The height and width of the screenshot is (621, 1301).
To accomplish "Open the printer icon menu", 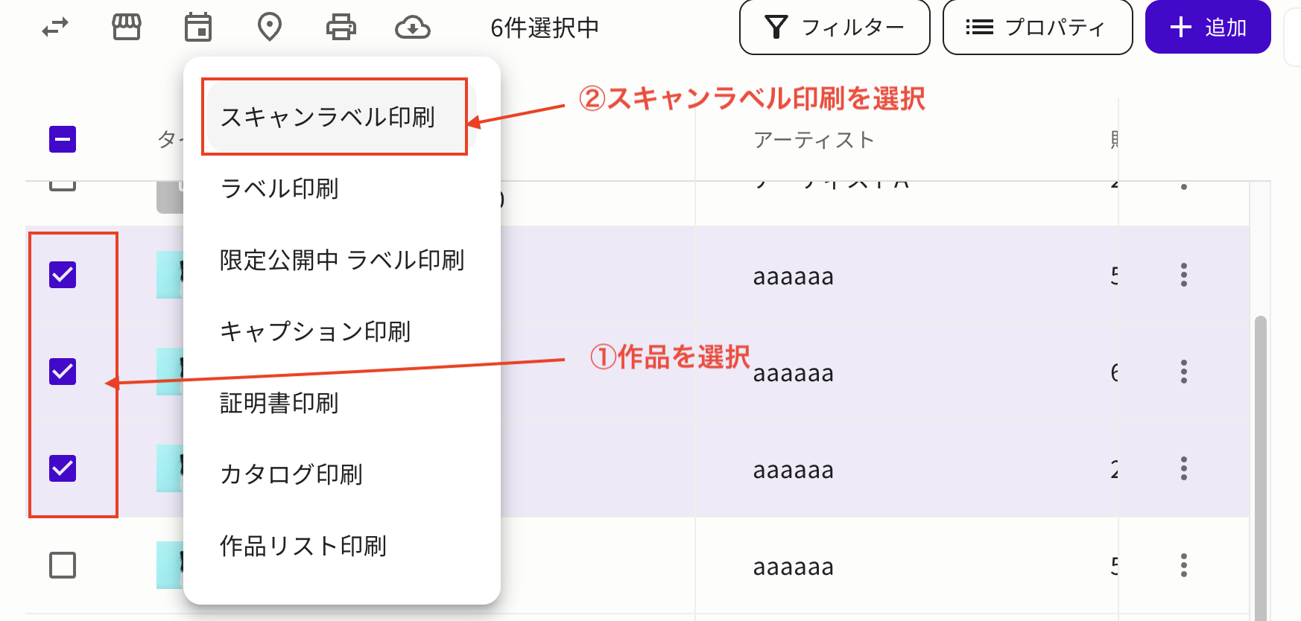I will tap(341, 28).
